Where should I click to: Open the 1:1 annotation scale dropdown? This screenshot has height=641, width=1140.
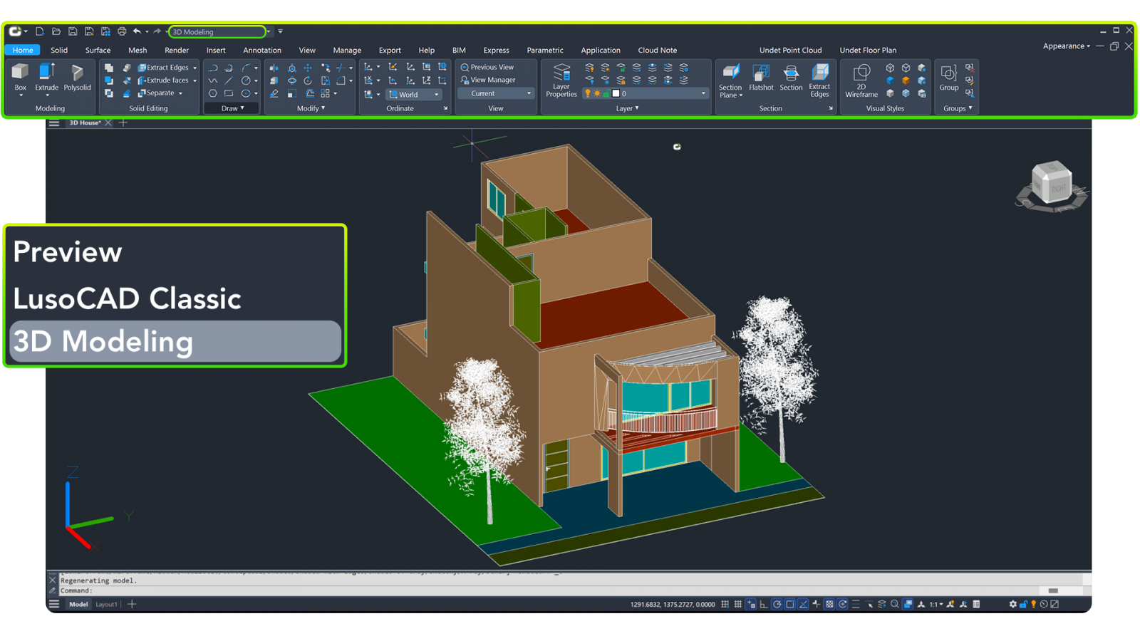coord(936,604)
